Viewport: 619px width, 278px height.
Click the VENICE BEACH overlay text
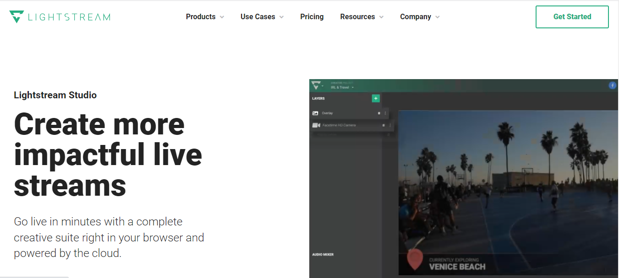point(457,267)
